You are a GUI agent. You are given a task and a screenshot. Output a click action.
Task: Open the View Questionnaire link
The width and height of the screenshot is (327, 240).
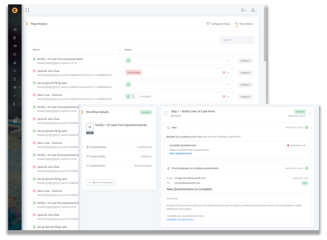tap(180, 153)
